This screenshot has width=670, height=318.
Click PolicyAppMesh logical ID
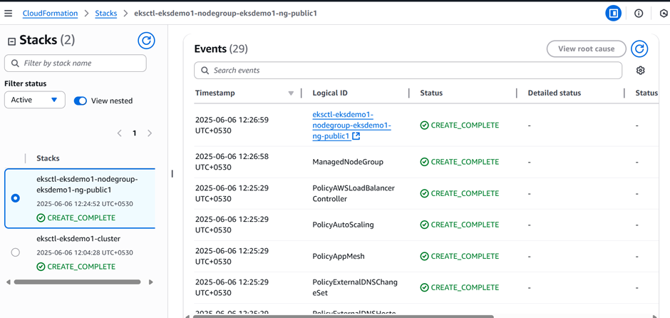[x=339, y=257]
